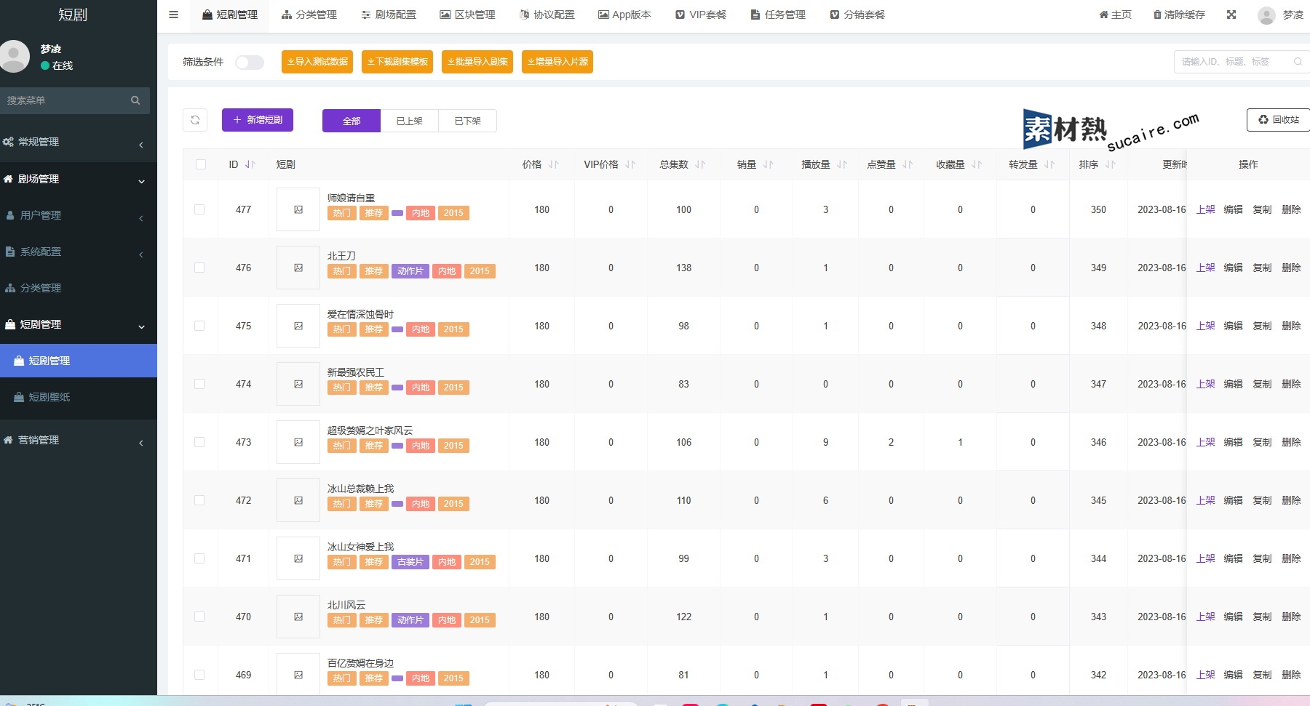
Task: Switch to the VIP套餐 top tab
Action: [701, 15]
